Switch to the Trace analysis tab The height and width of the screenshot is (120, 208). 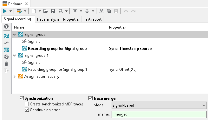pos(48,19)
